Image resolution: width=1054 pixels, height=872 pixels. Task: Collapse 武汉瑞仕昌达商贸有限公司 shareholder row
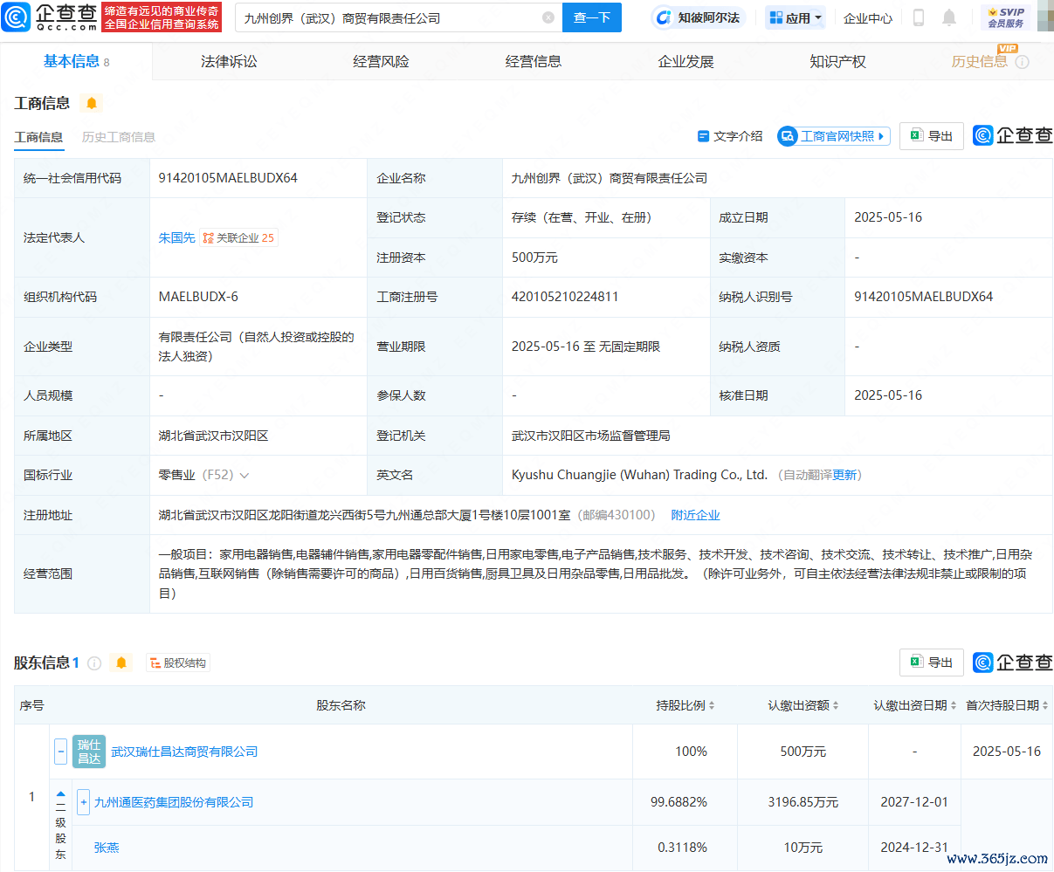click(x=60, y=751)
